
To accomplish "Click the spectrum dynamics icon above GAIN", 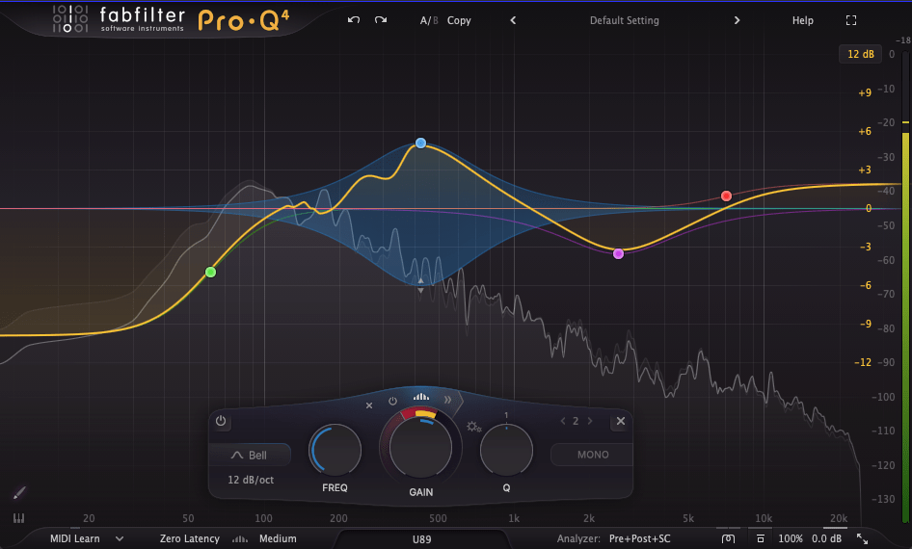I will (x=421, y=397).
